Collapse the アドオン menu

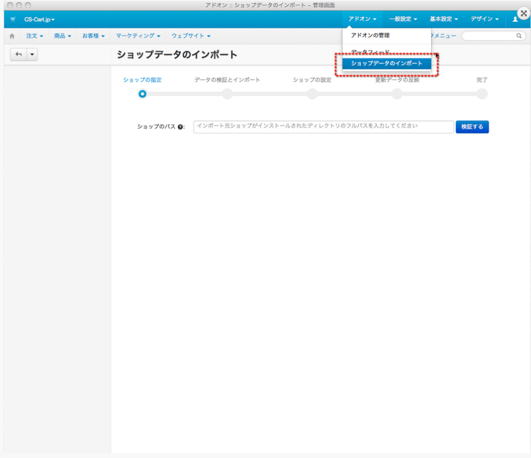(362, 19)
